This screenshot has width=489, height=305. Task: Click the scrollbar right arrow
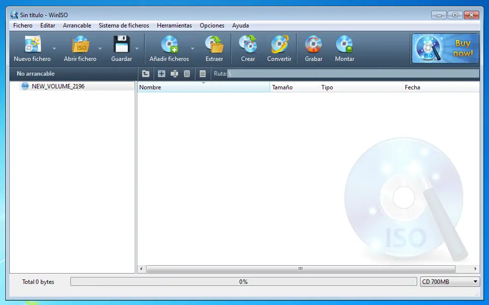click(x=475, y=269)
